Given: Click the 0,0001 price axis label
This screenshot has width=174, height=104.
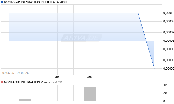Looking at the screenshot, I should coord(168,13).
